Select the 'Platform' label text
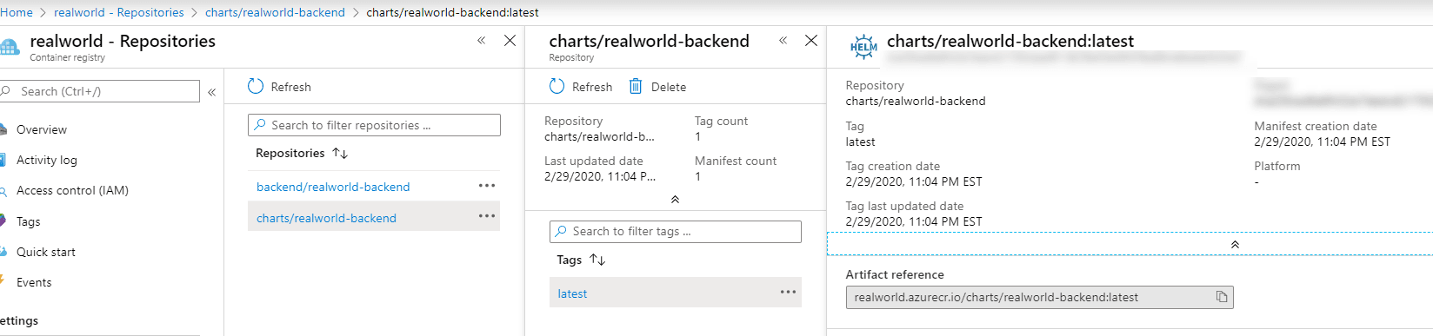Screen dimensions: 1433x336 point(1277,166)
